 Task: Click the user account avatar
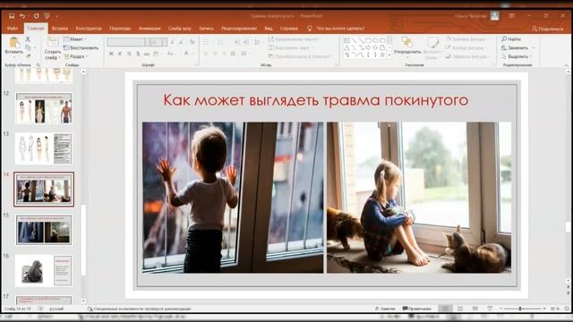[x=495, y=16]
